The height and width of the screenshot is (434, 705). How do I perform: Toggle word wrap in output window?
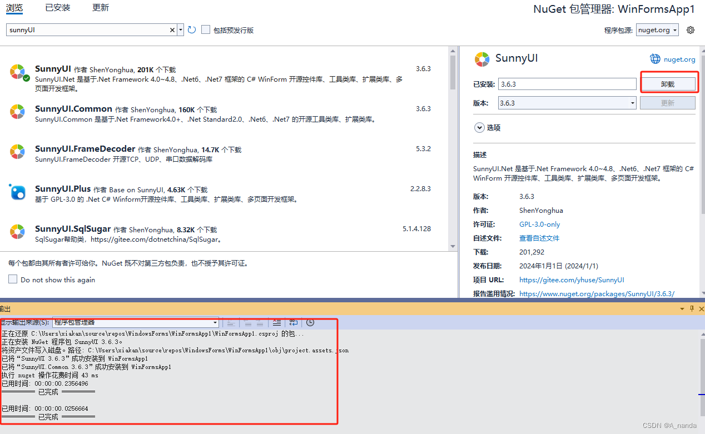click(294, 322)
